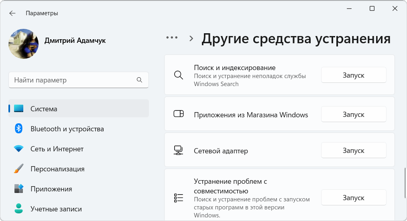407x221 pixels.
Task: Launch the Сетевой адаптер troubleshooter
Action: [x=353, y=151]
